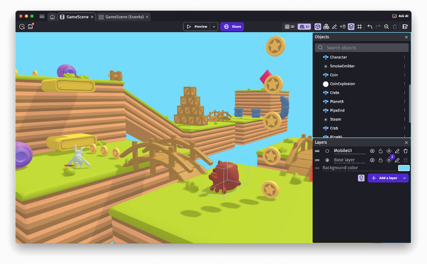Open the hamburger menu top left
Viewport: 427px width, 264px height.
42,16
